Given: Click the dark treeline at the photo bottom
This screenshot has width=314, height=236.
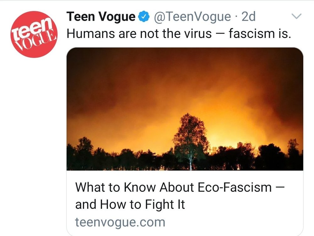Looking at the screenshot, I should pos(126,161).
